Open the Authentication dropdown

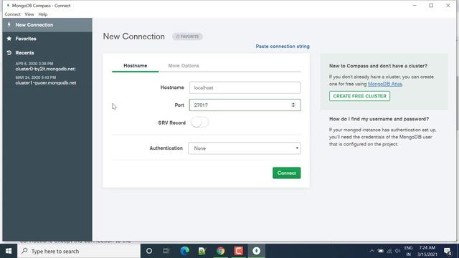pos(245,148)
